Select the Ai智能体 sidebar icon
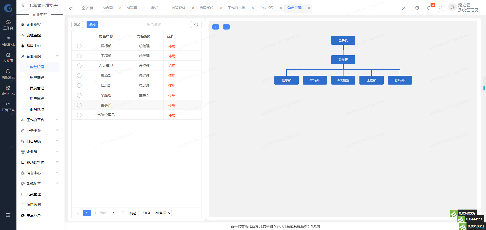The height and width of the screenshot is (230, 486). pyautogui.click(x=8, y=40)
